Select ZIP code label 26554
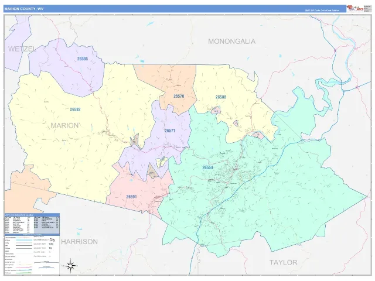Viewport: 375px width, 281px height. click(207, 167)
